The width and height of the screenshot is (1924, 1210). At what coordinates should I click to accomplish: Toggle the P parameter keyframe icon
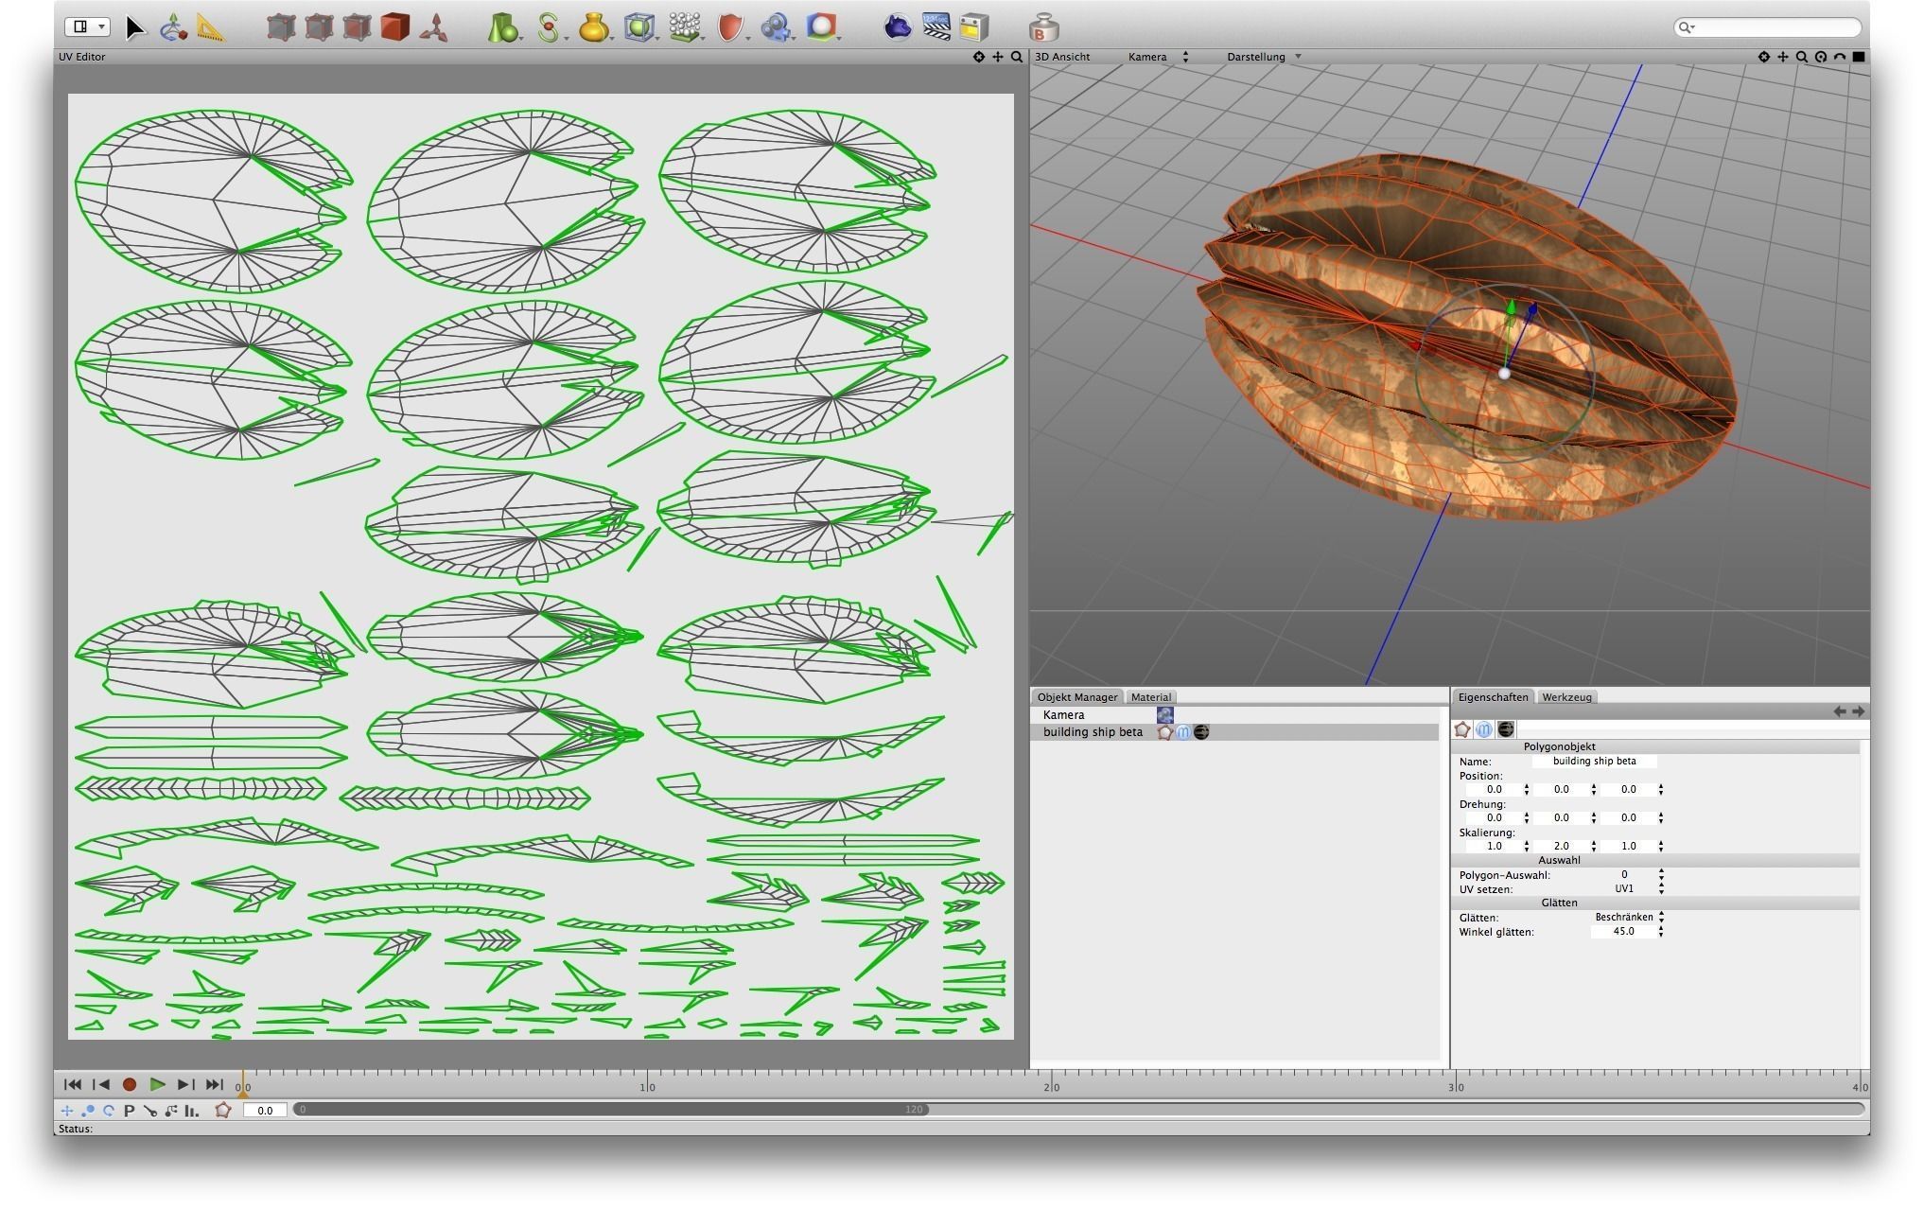129,1111
